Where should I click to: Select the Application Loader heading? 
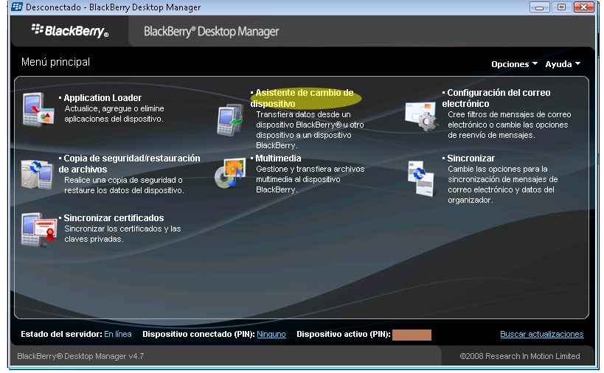[x=103, y=98]
